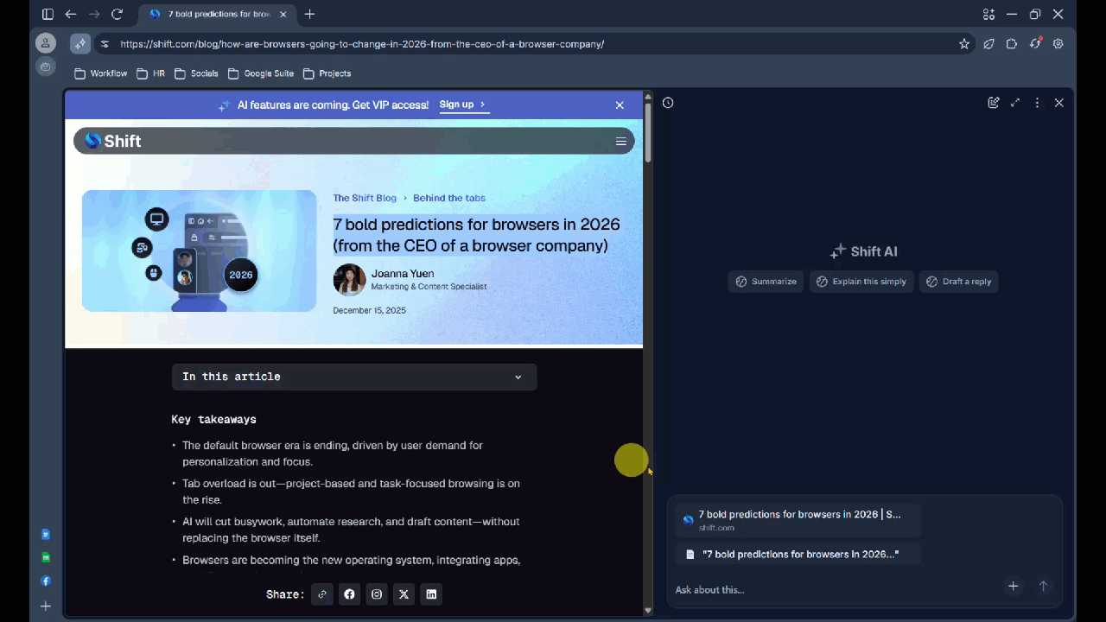Expand the 'In this article' dropdown

(x=354, y=377)
